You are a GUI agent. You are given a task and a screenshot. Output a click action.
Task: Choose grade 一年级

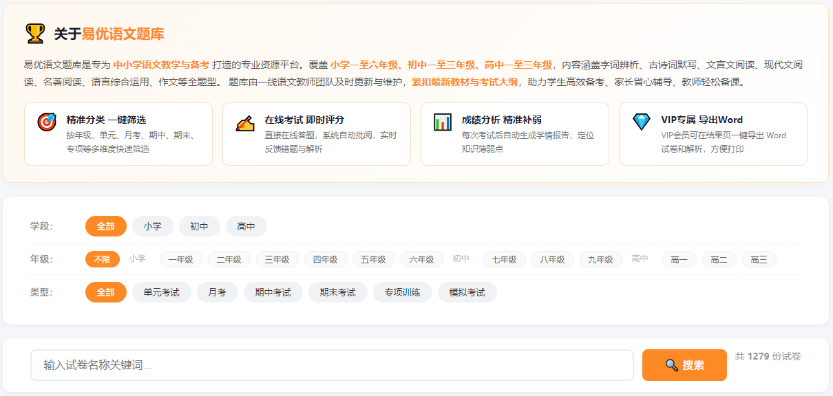coord(181,259)
